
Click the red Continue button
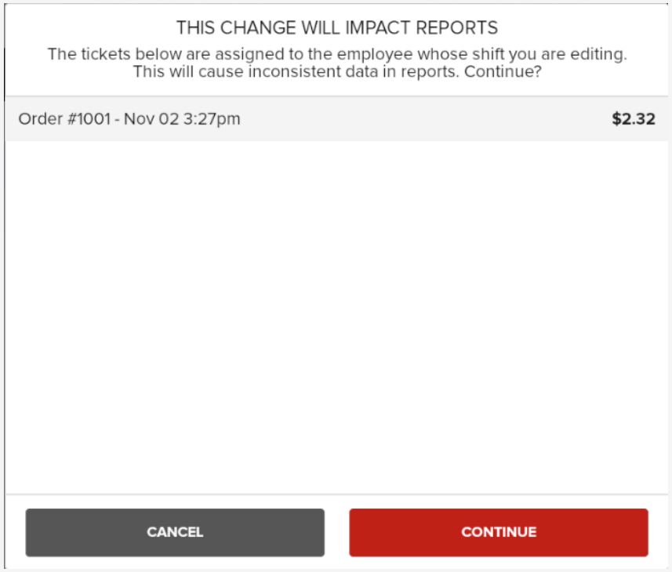point(498,532)
